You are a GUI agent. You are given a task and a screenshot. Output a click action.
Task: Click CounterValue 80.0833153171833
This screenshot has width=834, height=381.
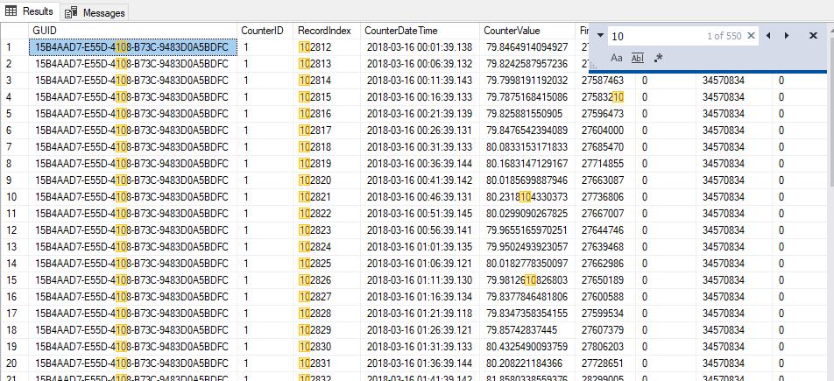point(527,147)
